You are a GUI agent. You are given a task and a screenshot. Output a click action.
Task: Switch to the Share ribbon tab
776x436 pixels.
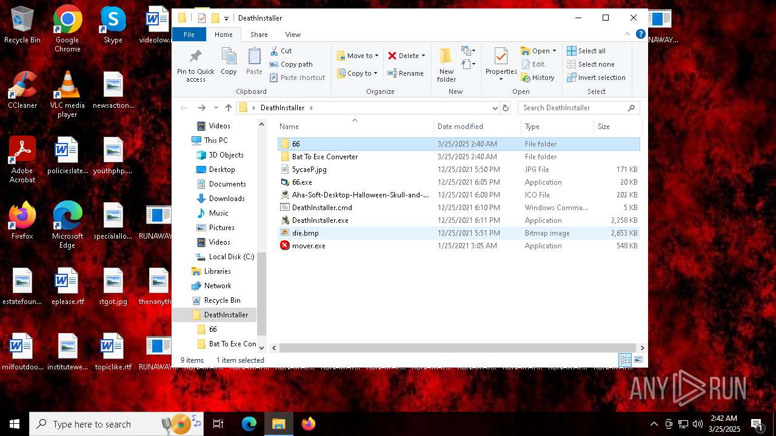tap(259, 35)
